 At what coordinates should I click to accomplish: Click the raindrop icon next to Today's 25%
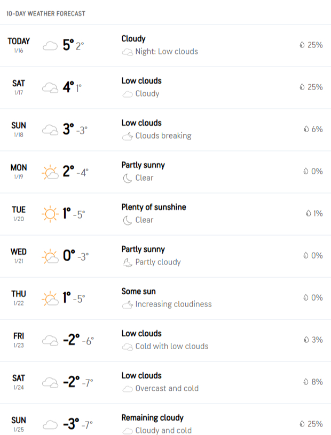pyautogui.click(x=302, y=45)
